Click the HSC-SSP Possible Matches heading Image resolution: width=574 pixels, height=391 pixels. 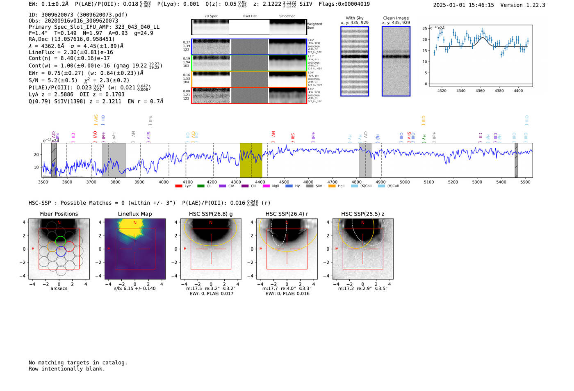[102, 203]
